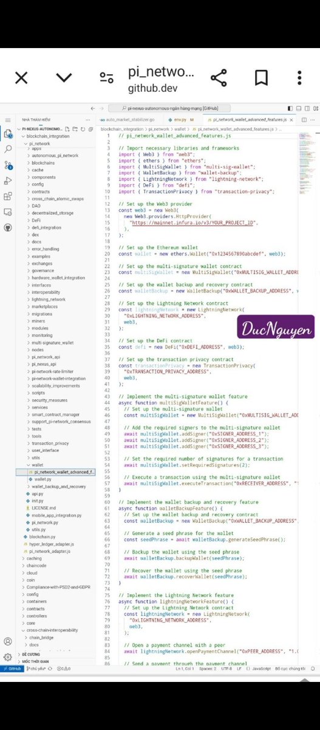
Task: Click the GitHub remote indicator in status bar
Action: [x=13, y=669]
